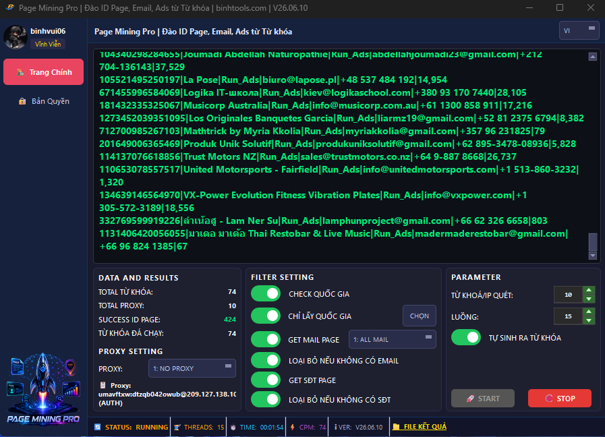The width and height of the screenshot is (605, 437).
Task: Click the folder icon beside FILE KẾT QUẢ
Action: 396,427
